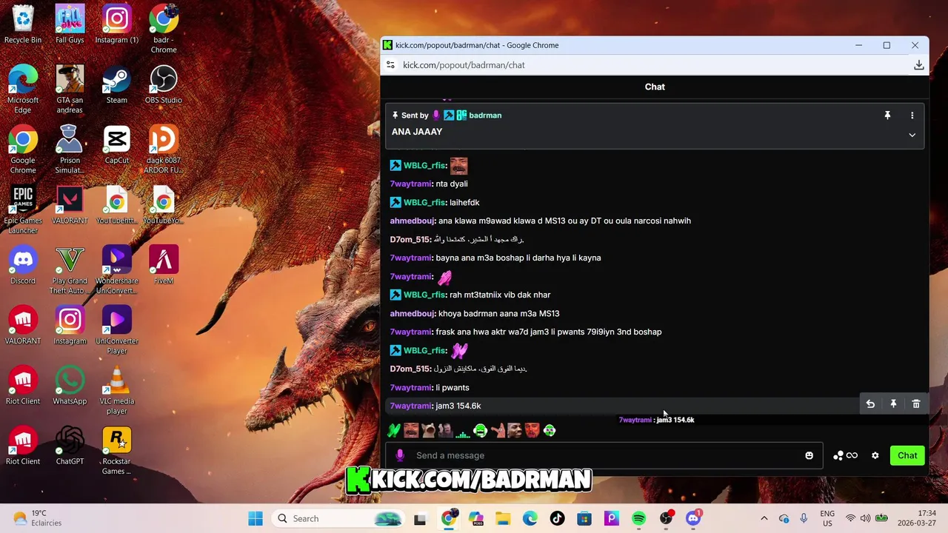Pick the green audio-bars quick emote
The image size is (948, 533).
[463, 430]
